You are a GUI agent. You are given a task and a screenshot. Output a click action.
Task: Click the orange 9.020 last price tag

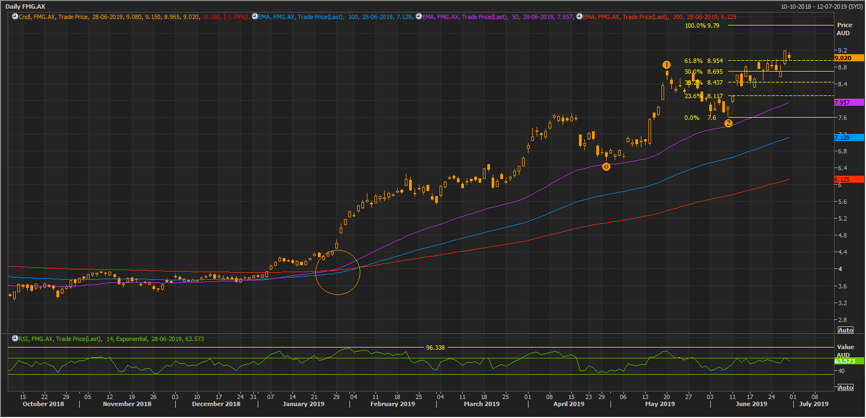(x=849, y=58)
